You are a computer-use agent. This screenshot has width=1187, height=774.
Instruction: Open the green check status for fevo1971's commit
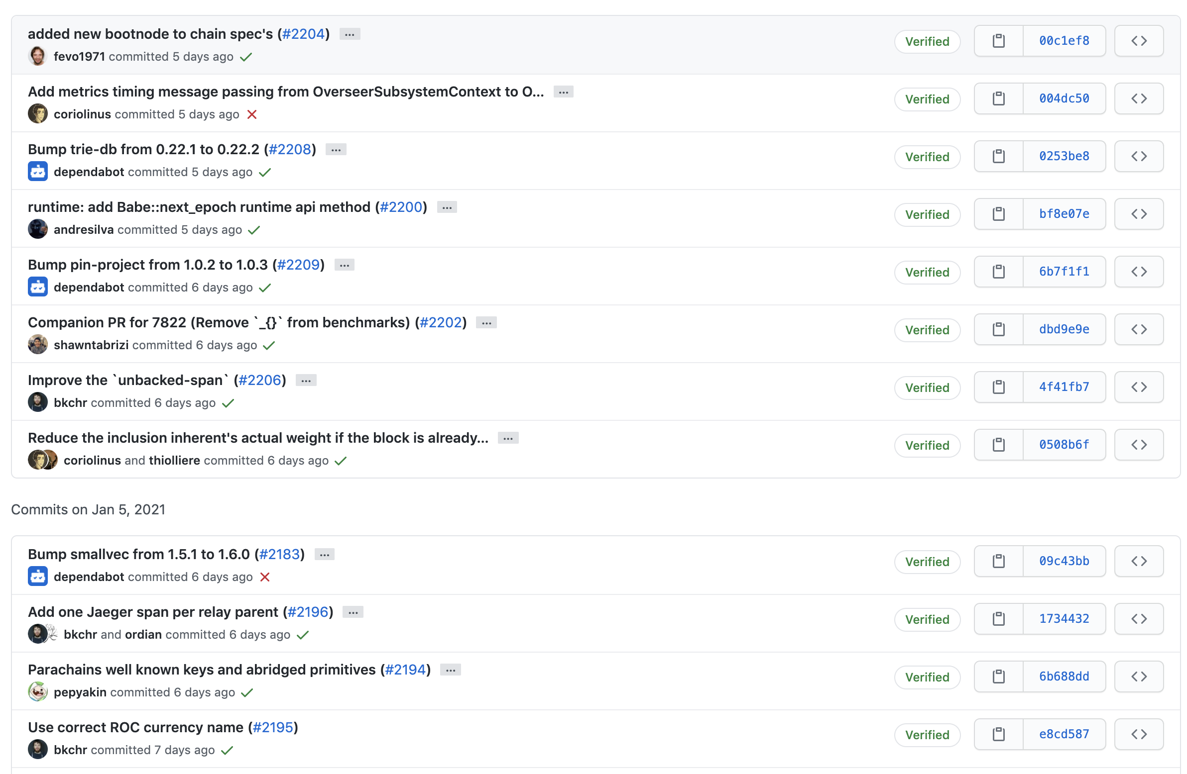(246, 57)
